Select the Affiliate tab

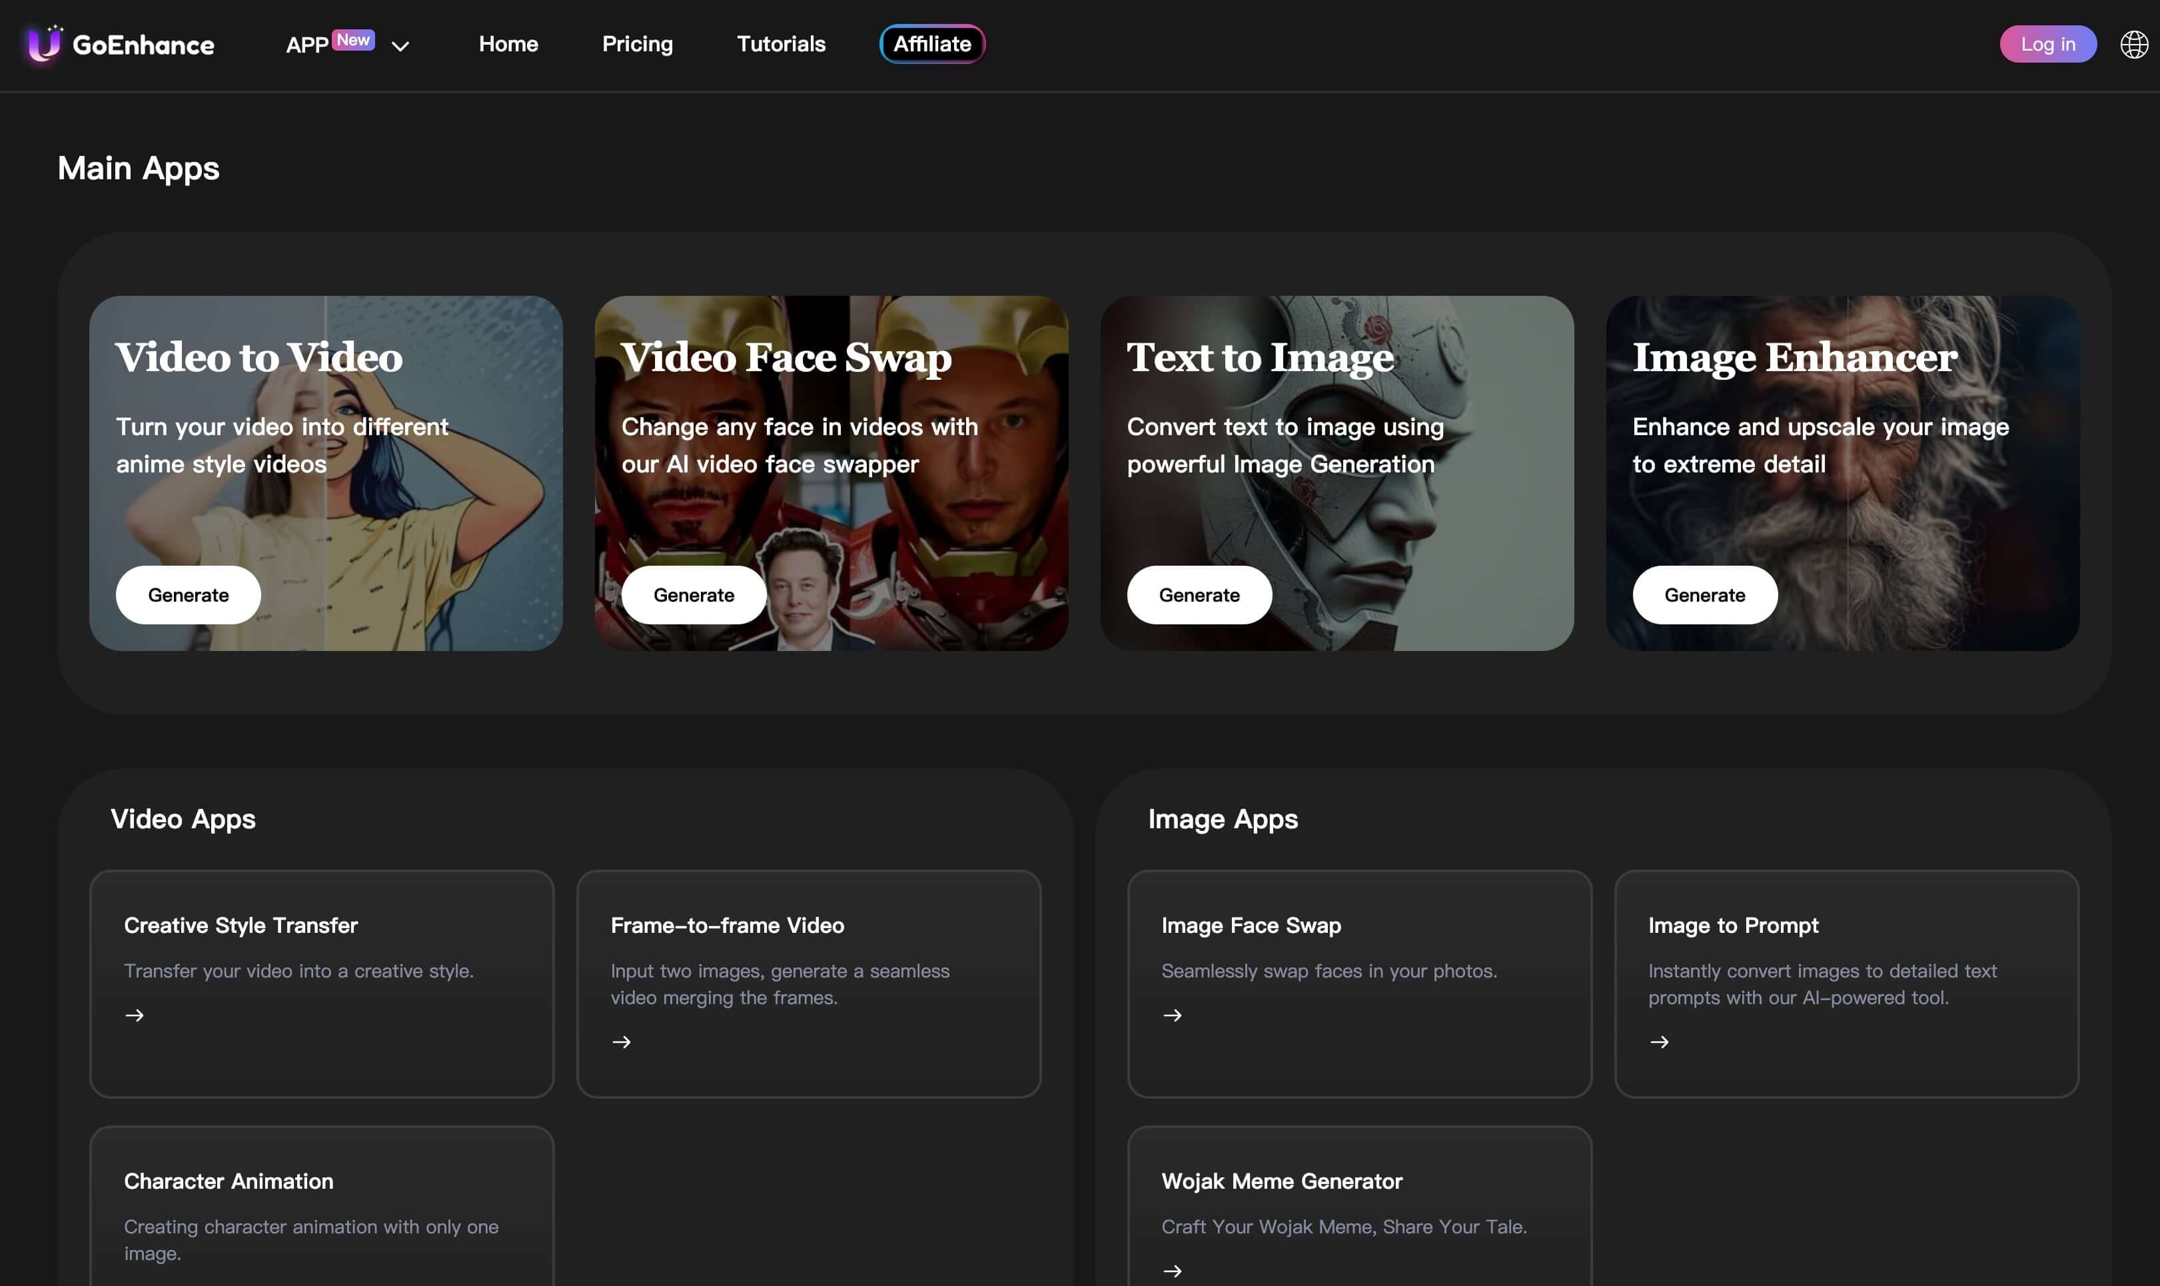pos(931,43)
